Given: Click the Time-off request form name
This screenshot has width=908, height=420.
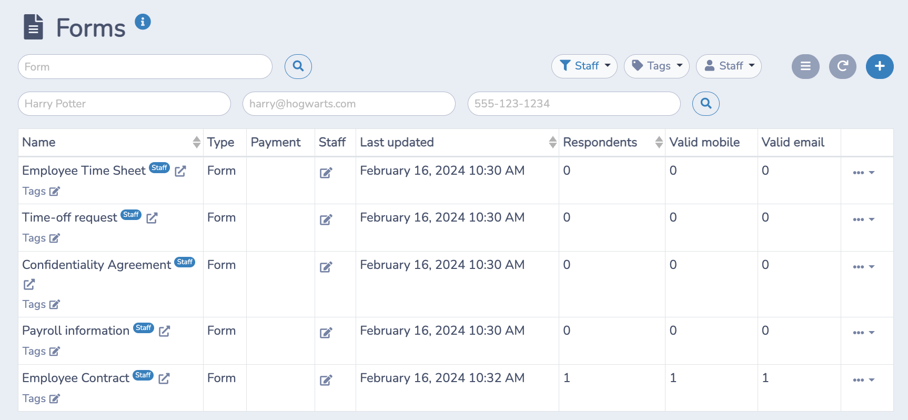Looking at the screenshot, I should pos(69,217).
